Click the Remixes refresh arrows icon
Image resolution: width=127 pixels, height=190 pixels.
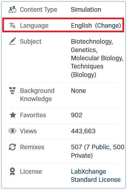tap(12, 147)
